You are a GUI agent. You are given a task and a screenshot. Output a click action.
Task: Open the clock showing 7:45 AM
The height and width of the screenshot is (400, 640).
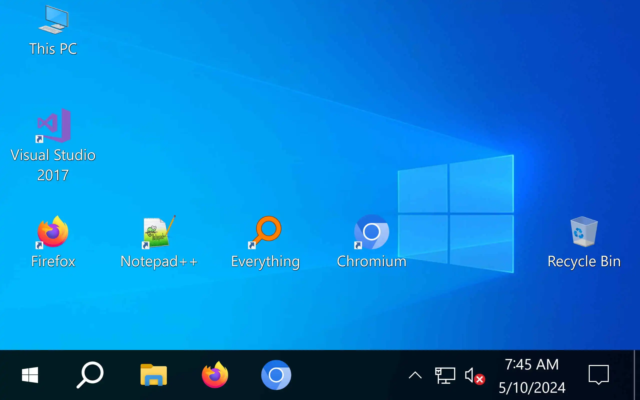point(531,364)
